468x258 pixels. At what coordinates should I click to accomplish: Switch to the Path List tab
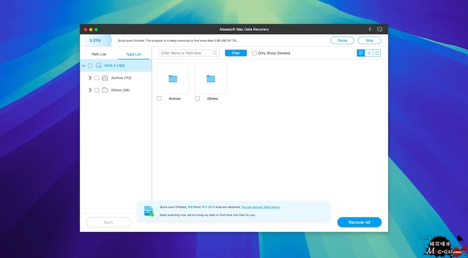point(99,54)
